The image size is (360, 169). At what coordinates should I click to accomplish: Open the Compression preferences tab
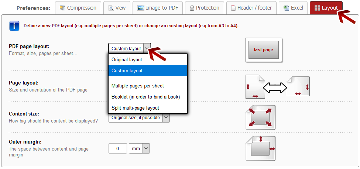pyautogui.click(x=78, y=8)
